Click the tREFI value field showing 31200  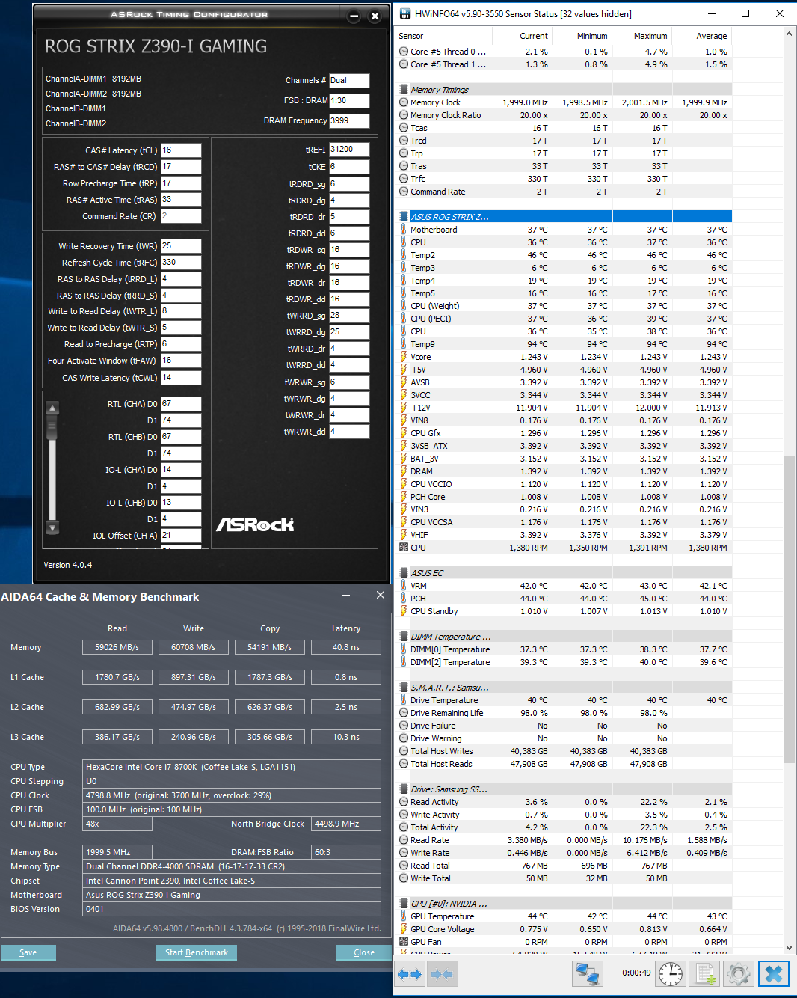tap(349, 150)
